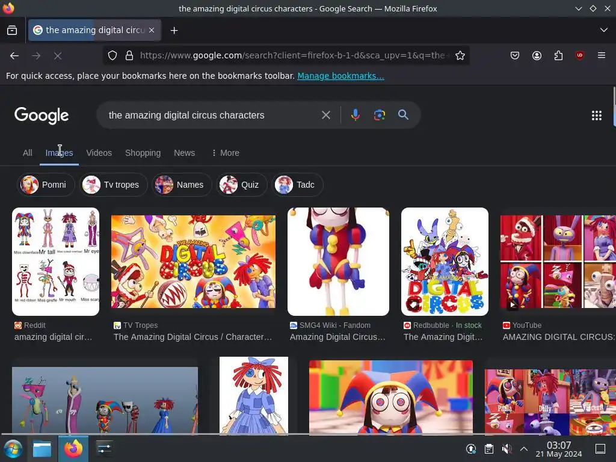Clear the search query with X
Image resolution: width=616 pixels, height=462 pixels.
pyautogui.click(x=325, y=115)
